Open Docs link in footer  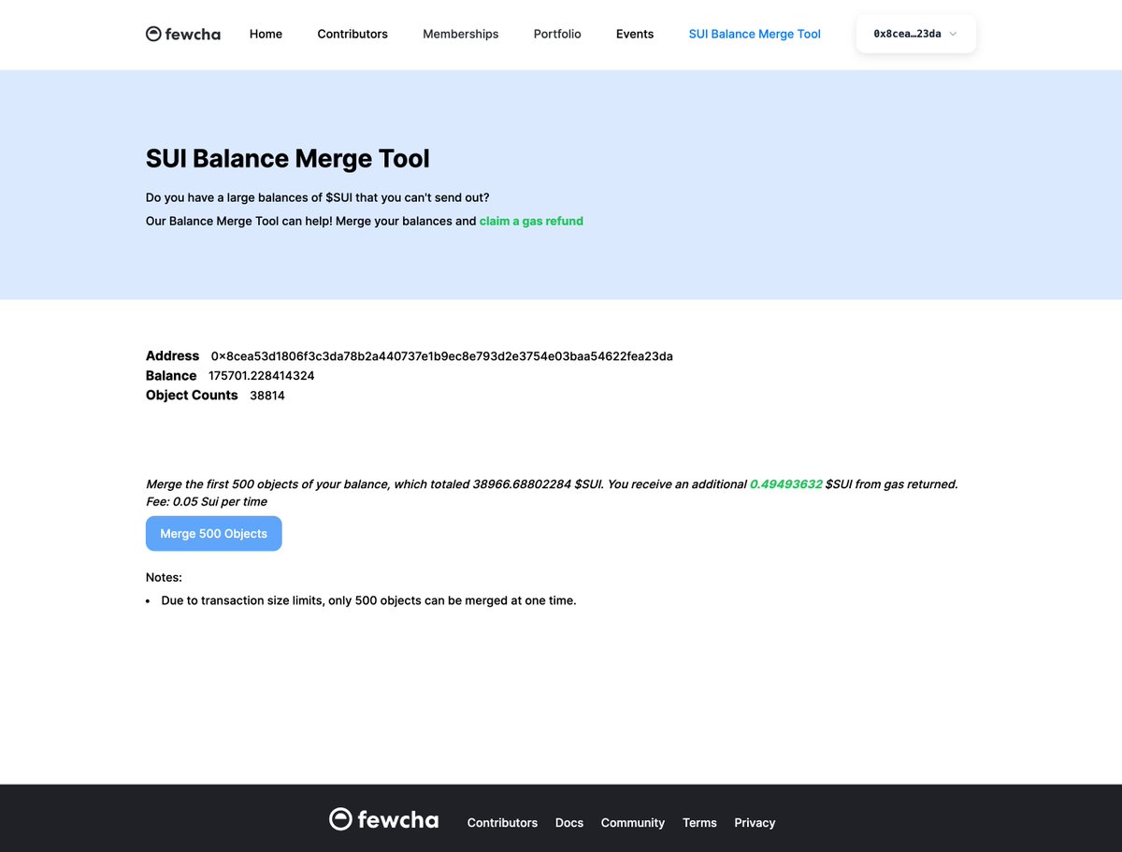pyautogui.click(x=569, y=823)
